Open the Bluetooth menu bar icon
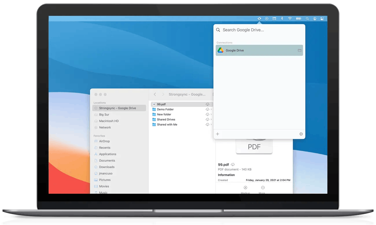The width and height of the screenshot is (376, 225). [x=282, y=19]
